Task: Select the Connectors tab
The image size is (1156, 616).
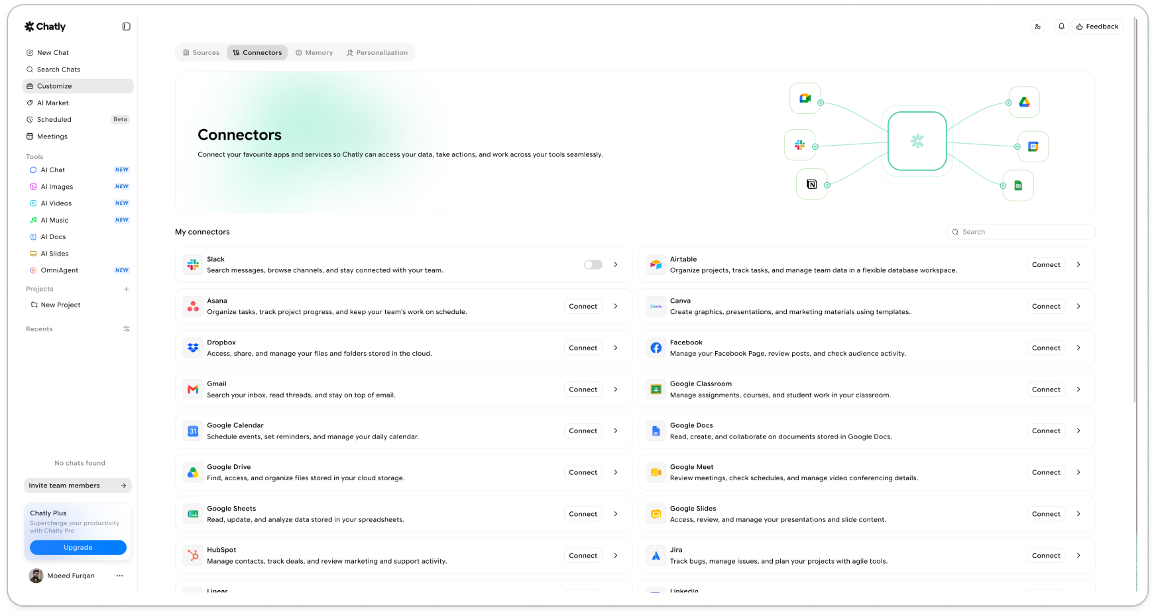Action: [x=257, y=52]
